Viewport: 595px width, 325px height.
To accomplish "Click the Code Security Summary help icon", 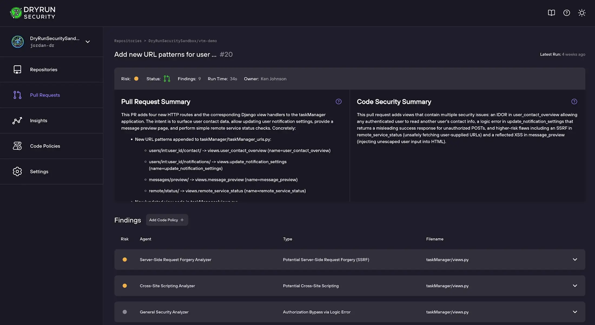I will pos(574,101).
